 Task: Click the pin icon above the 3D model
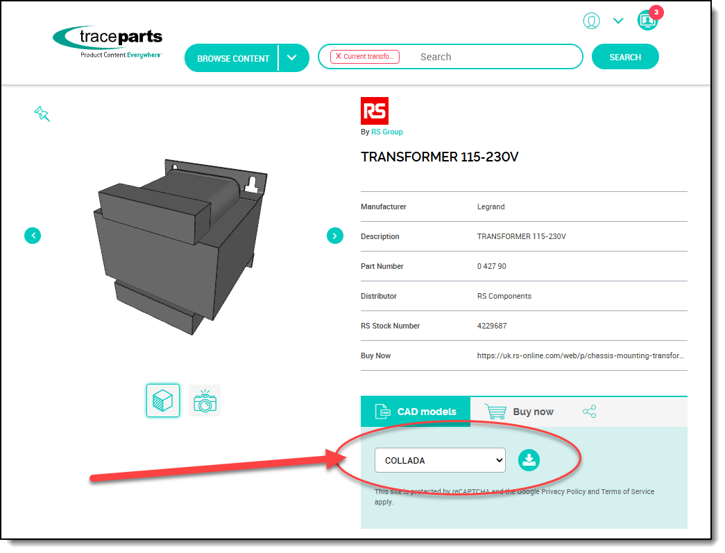[42, 114]
